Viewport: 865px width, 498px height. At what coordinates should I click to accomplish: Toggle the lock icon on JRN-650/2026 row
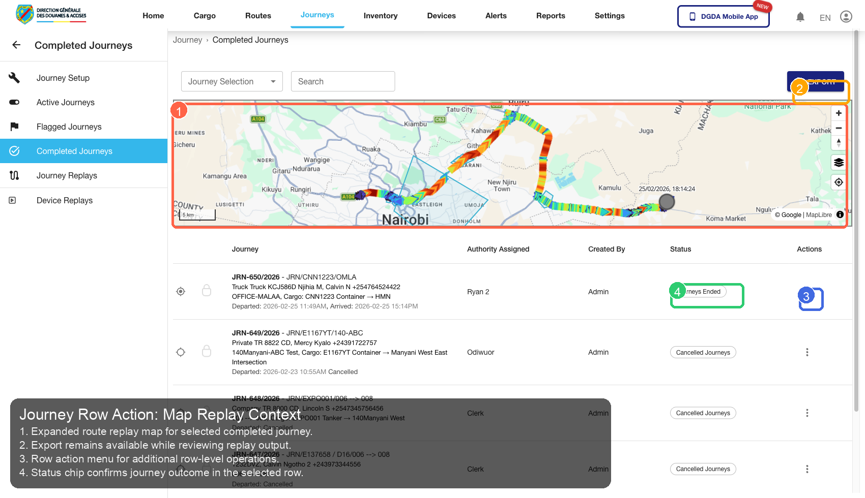tap(207, 290)
